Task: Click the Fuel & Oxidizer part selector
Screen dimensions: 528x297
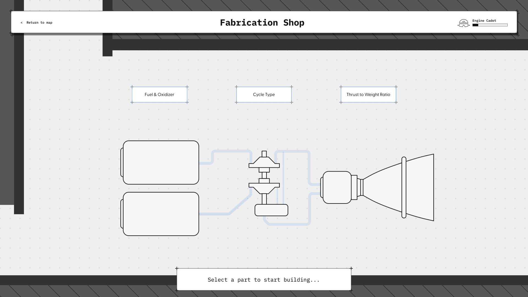Action: [159, 94]
